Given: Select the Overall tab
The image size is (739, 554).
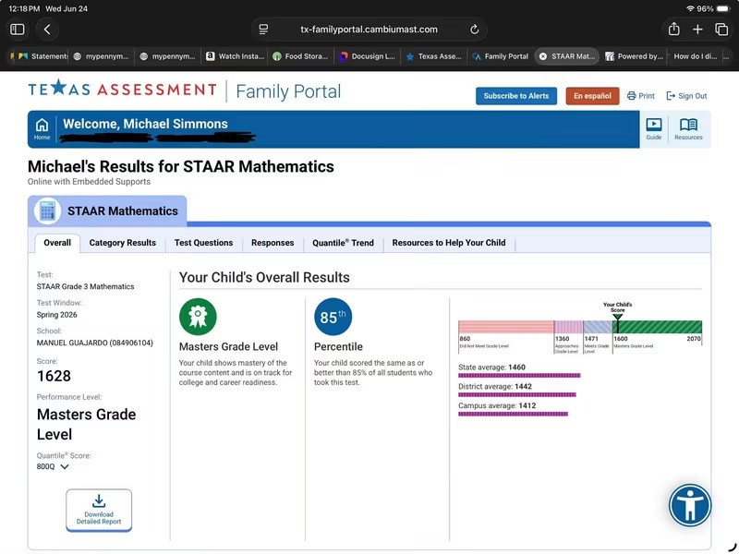Looking at the screenshot, I should (x=57, y=243).
